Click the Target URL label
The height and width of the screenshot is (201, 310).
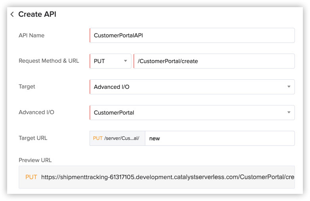pos(33,138)
